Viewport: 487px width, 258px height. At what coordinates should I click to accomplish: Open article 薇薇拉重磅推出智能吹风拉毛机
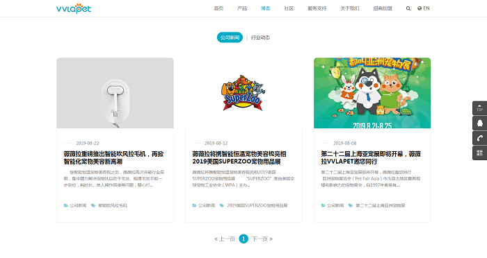click(x=113, y=157)
